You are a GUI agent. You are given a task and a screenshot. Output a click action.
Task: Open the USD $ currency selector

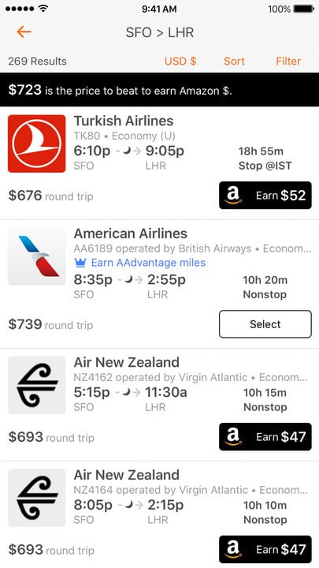click(x=180, y=62)
